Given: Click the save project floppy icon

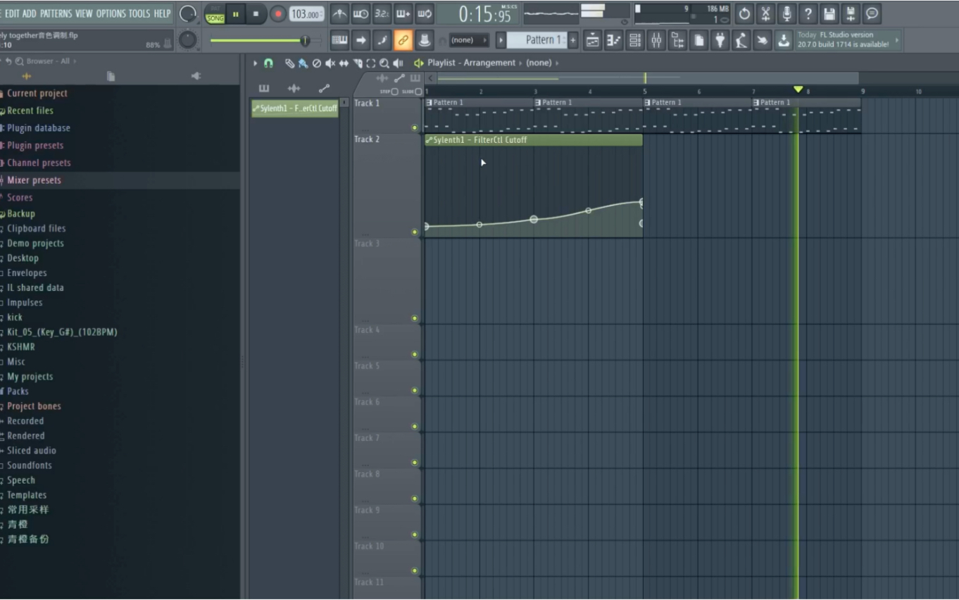Looking at the screenshot, I should click(829, 13).
